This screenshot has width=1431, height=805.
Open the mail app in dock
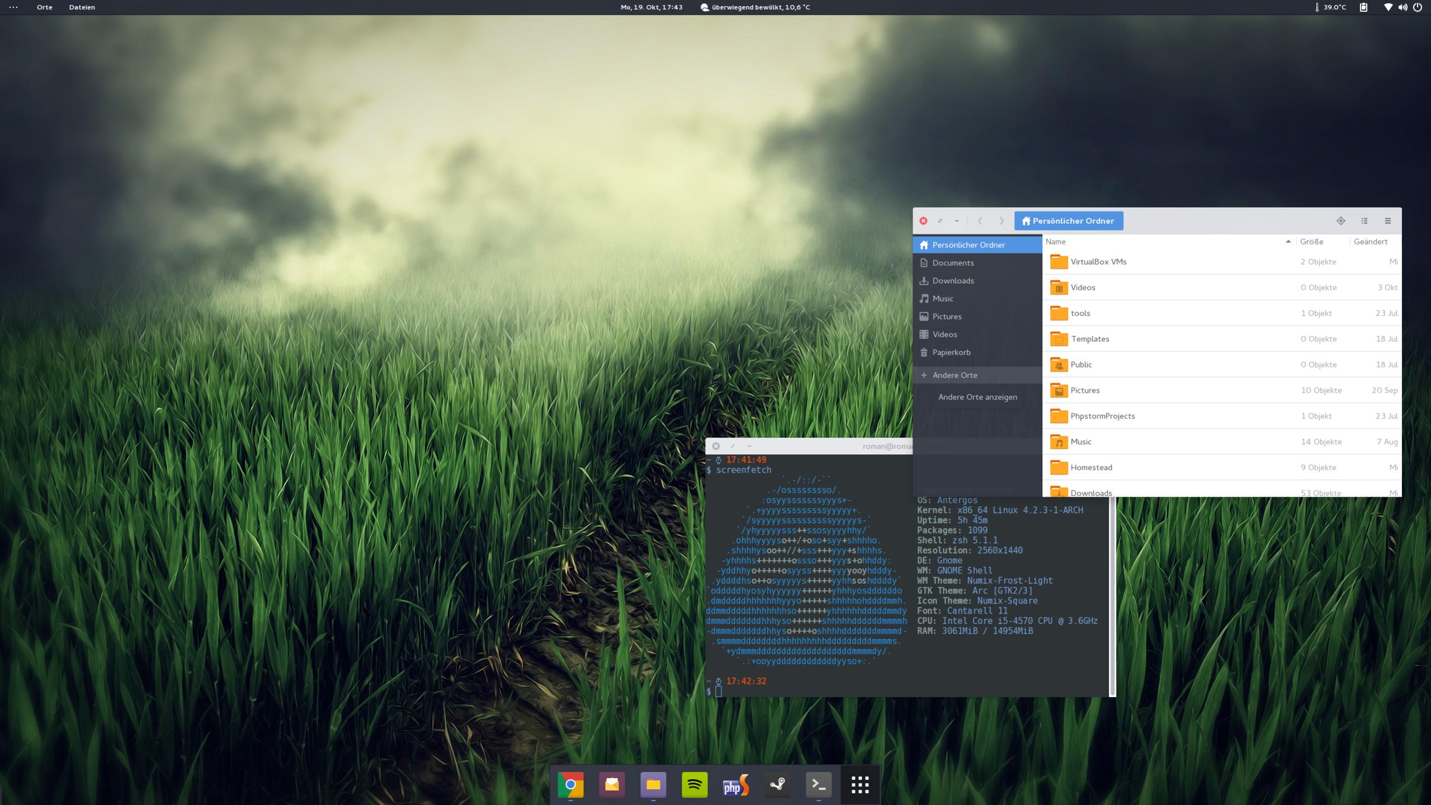click(612, 785)
